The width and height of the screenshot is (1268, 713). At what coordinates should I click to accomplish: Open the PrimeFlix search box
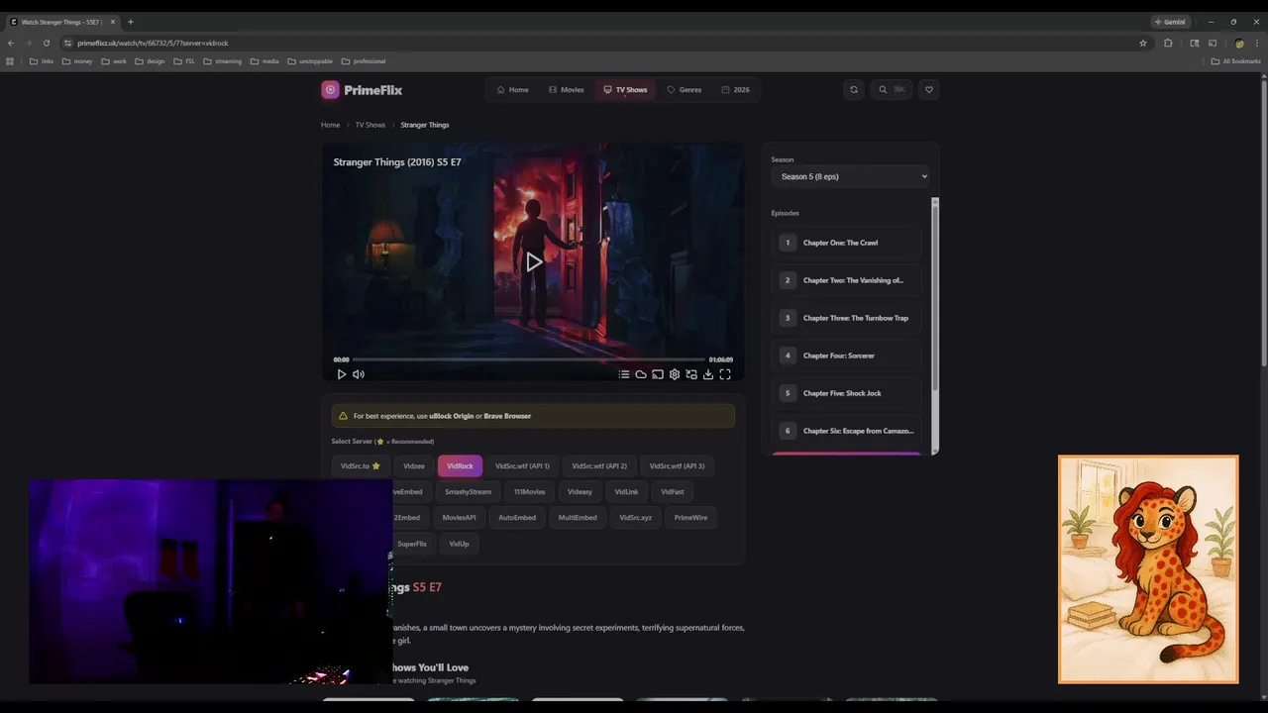892,90
